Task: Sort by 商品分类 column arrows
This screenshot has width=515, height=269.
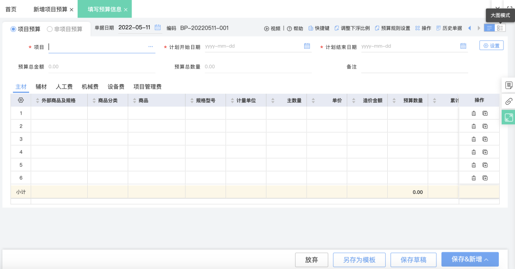Action: [94, 100]
